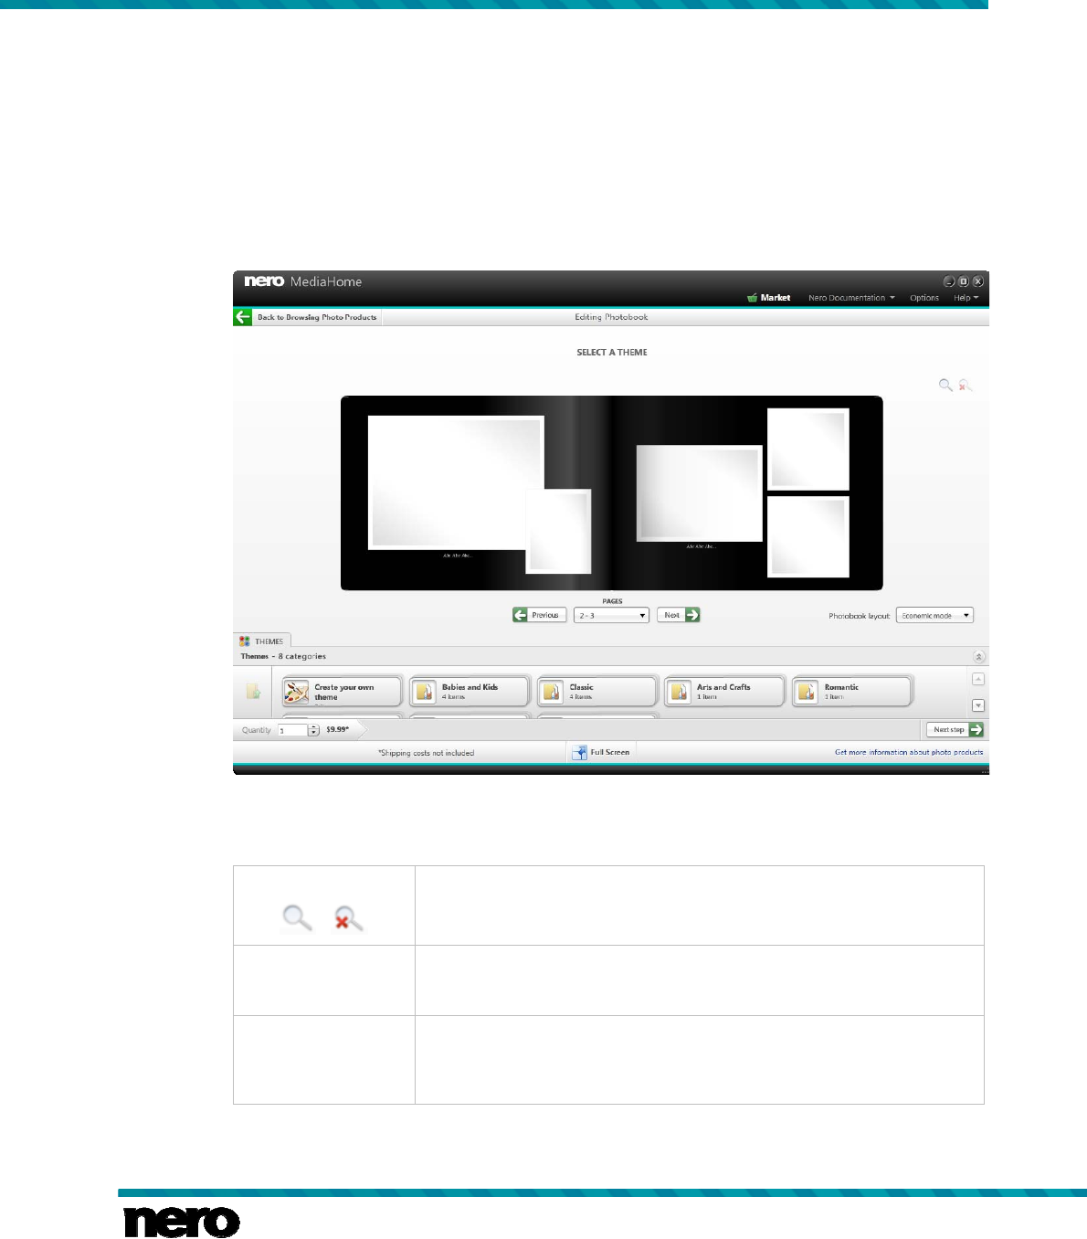Screen dimensions: 1087x1239
Task: Open the Help dropdown menu
Action: coord(966,298)
